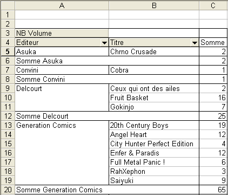Select the Chrno Crusade cell
The height and width of the screenshot is (195, 228).
click(x=154, y=51)
